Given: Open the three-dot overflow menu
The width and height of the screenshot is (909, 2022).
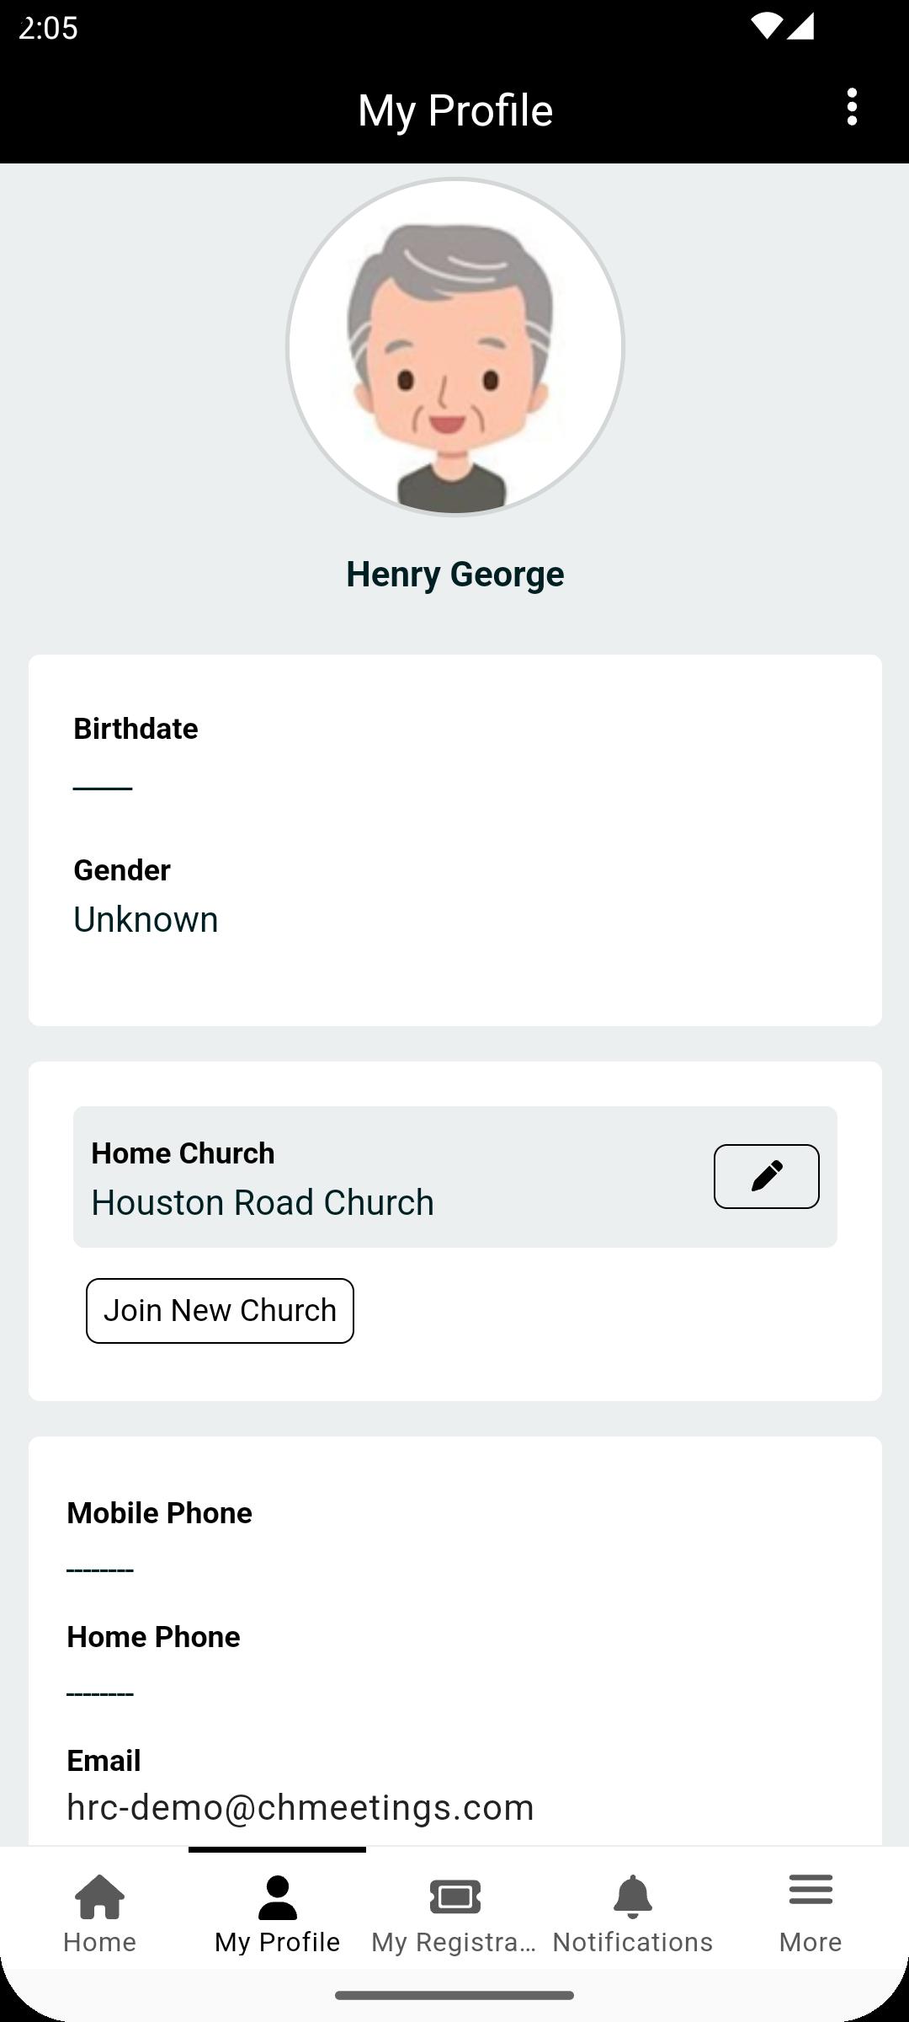Looking at the screenshot, I should (852, 108).
